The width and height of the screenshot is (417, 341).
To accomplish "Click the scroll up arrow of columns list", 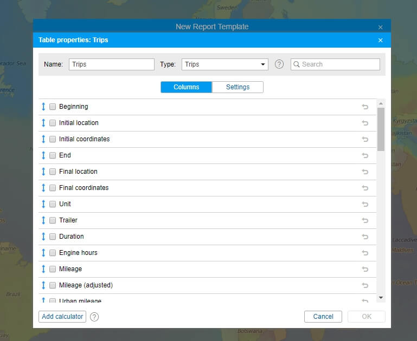I will click(x=381, y=103).
